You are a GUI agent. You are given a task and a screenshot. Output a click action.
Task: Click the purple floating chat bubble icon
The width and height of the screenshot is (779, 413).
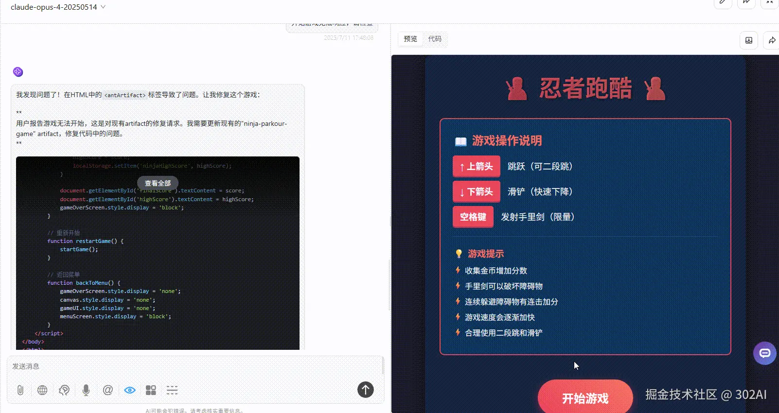765,353
